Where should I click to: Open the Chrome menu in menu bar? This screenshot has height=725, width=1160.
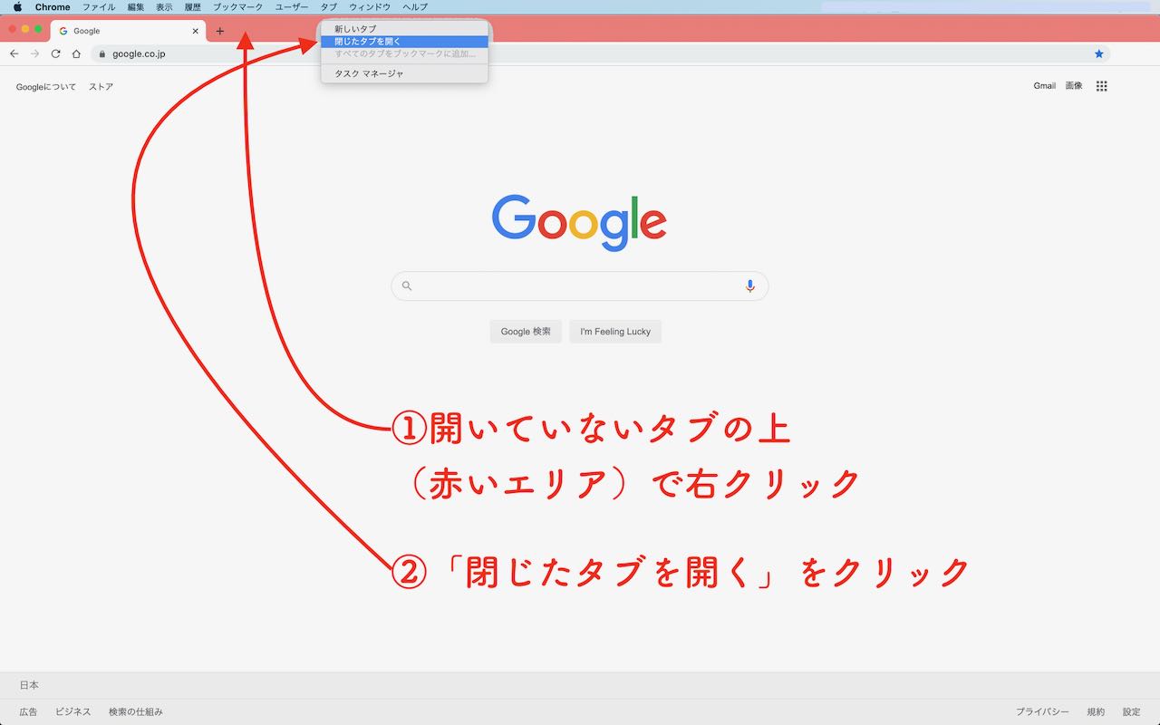point(53,6)
